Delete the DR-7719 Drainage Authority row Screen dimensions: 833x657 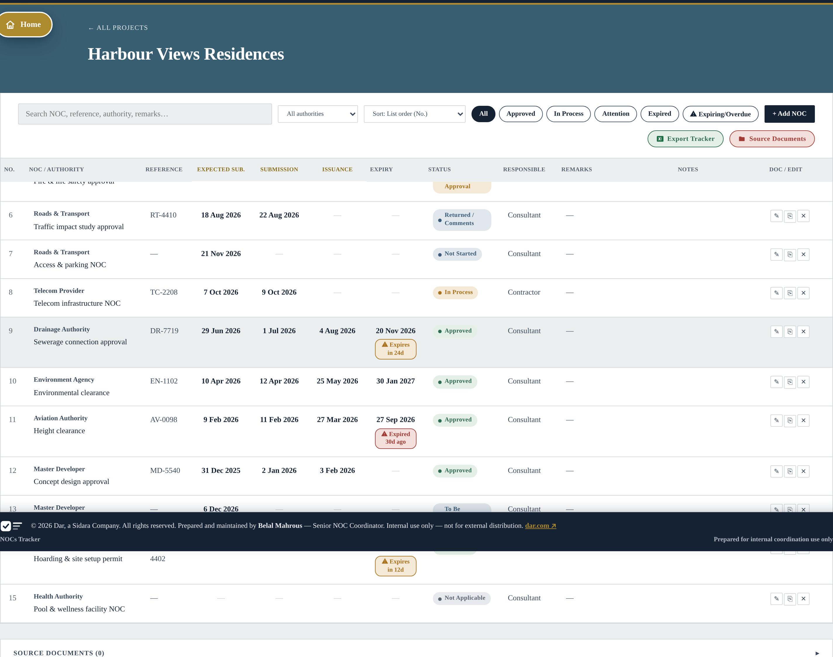point(803,331)
